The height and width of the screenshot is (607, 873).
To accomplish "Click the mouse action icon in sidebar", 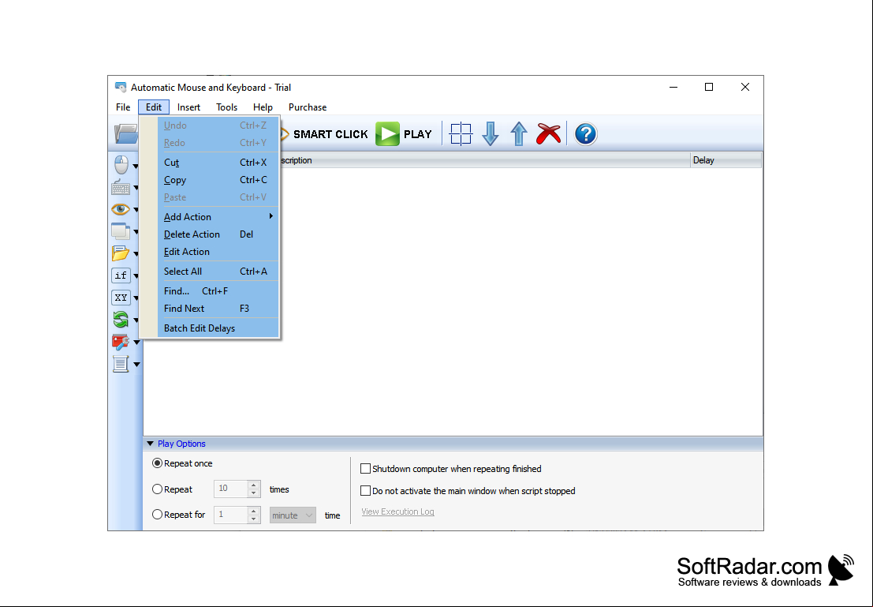I will [x=121, y=165].
